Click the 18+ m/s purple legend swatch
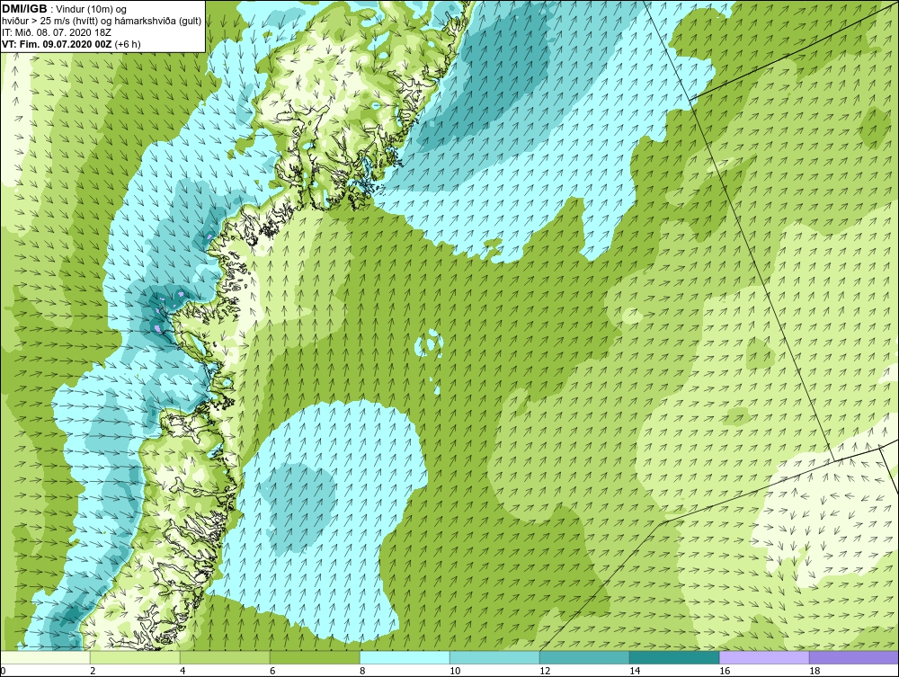The height and width of the screenshot is (677, 899). pyautogui.click(x=854, y=657)
